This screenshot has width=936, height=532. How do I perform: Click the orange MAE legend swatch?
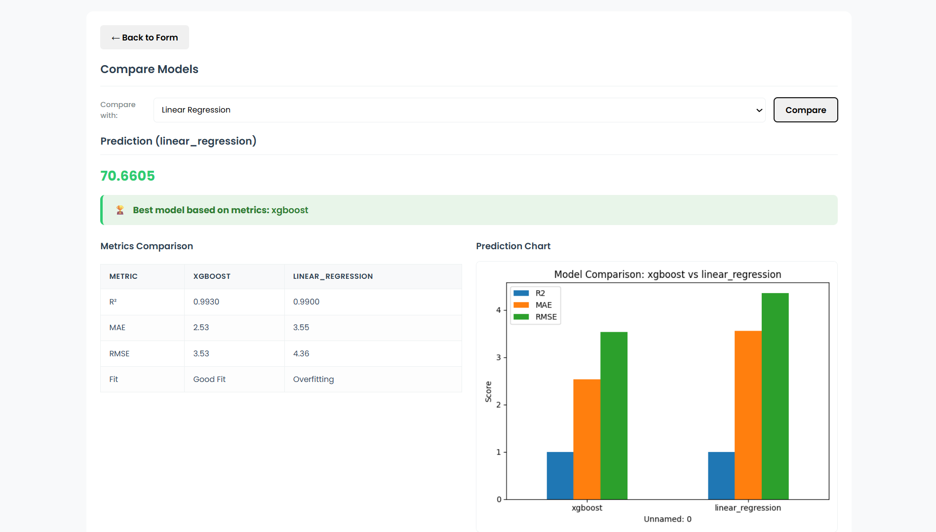coord(521,305)
